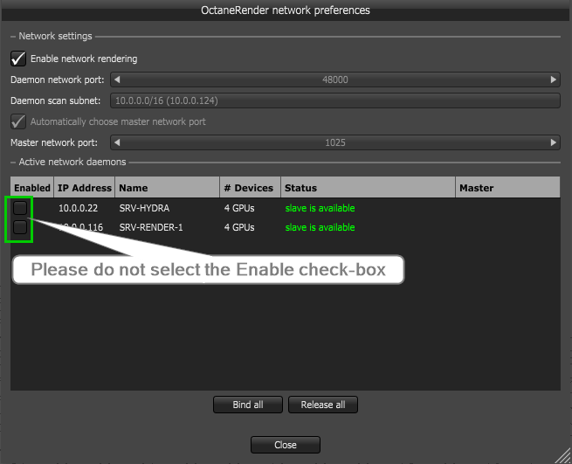
Task: Toggle Enable network rendering checkbox
Action: point(18,59)
